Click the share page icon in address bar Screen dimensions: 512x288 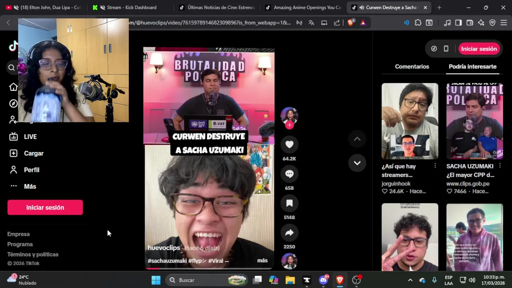click(337, 23)
